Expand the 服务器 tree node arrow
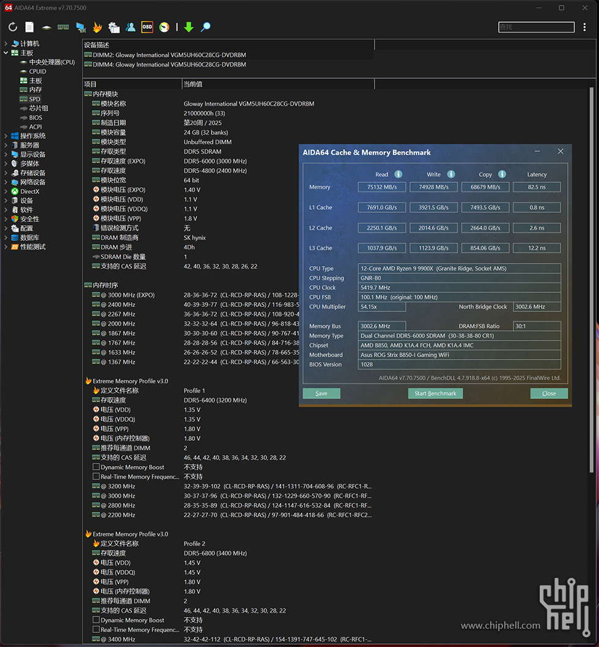The height and width of the screenshot is (647, 599). (x=6, y=146)
